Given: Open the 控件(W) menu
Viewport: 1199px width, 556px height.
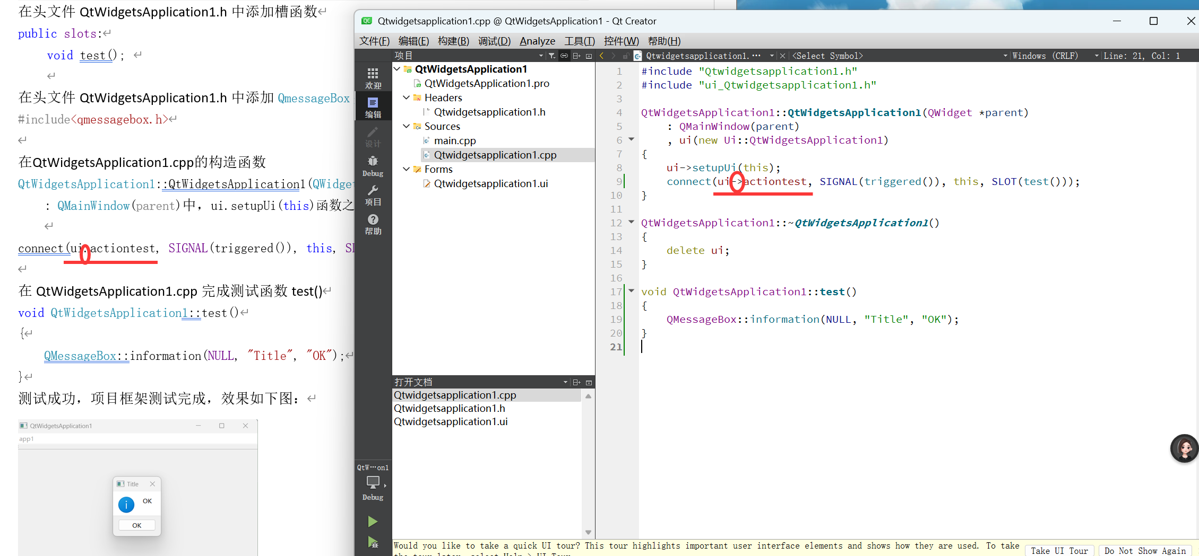Looking at the screenshot, I should (x=621, y=41).
